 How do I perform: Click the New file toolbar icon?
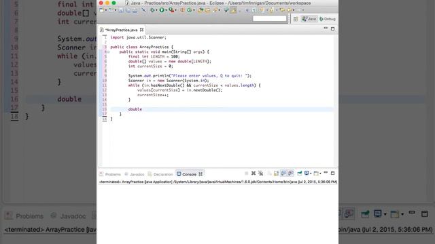point(101,10)
